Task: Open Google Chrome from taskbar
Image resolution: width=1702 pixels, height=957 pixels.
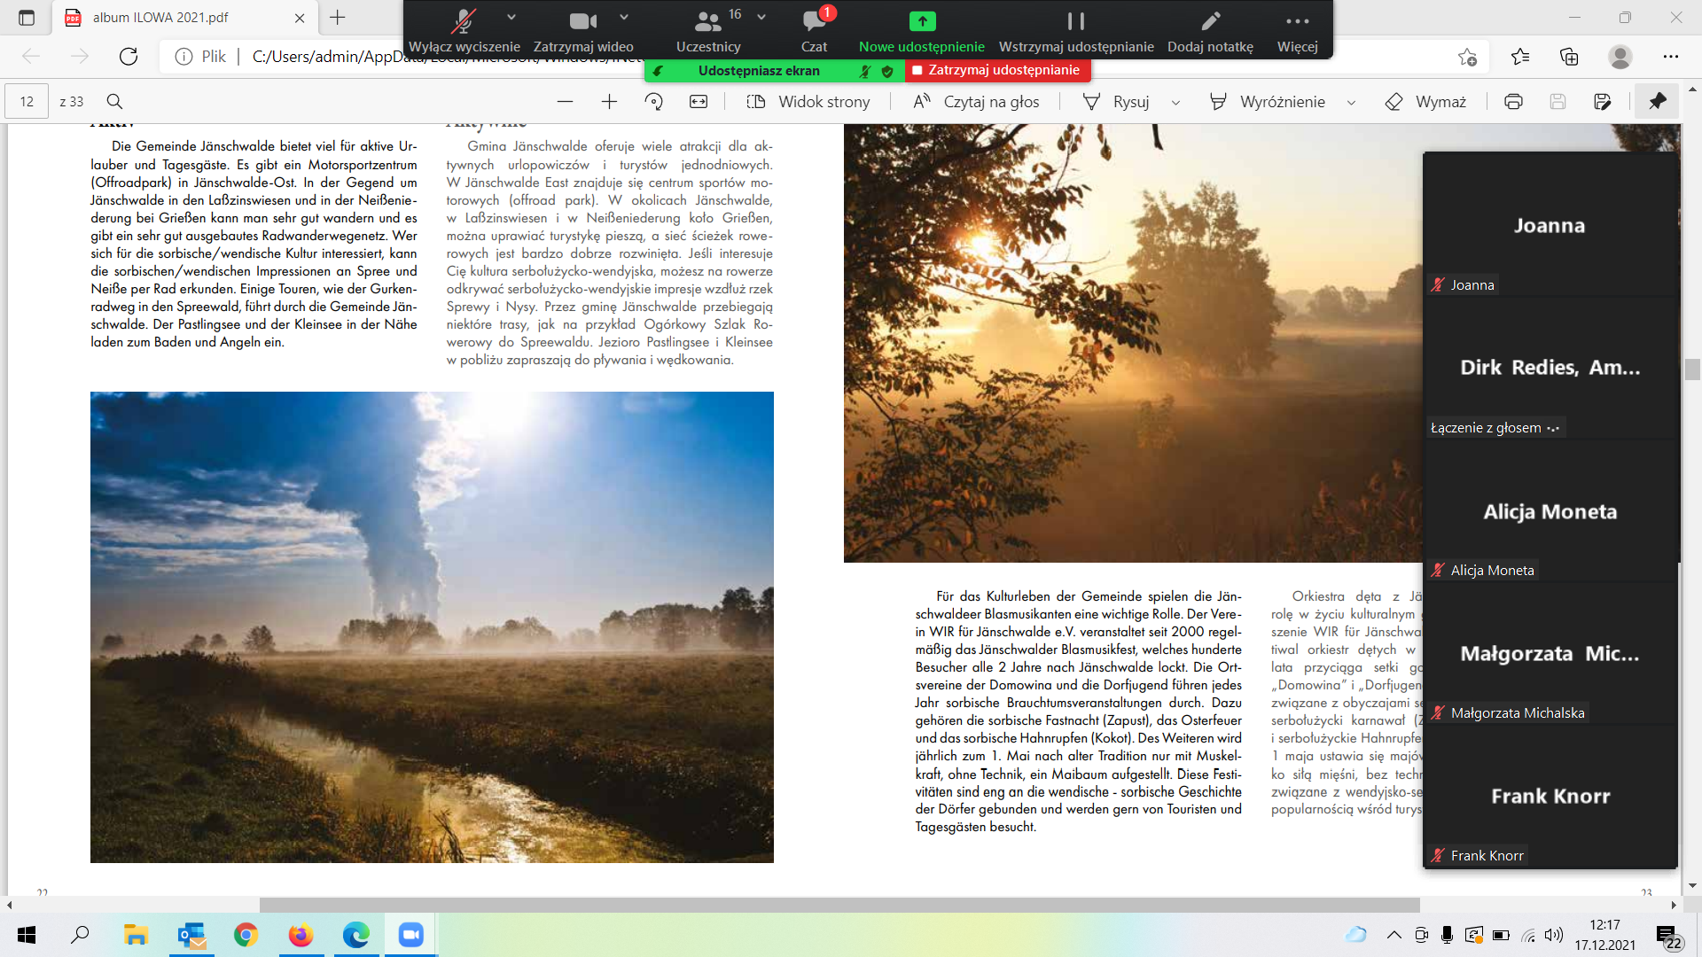Action: (246, 935)
